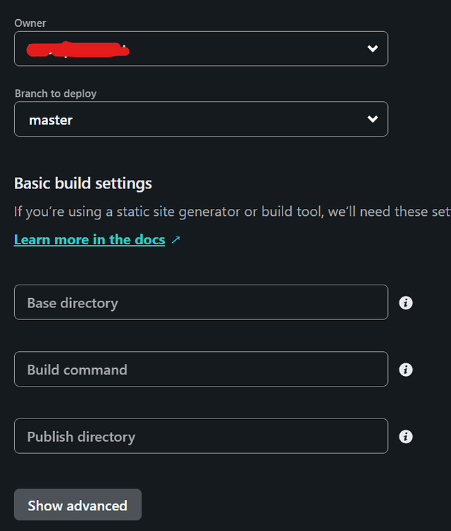Click the Publish directory placeholder text
The height and width of the screenshot is (531, 451).
(x=81, y=437)
